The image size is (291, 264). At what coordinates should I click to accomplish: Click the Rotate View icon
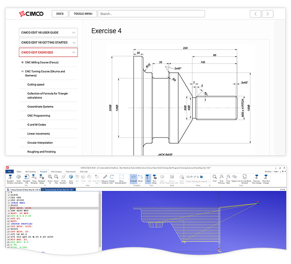[x=112, y=179]
